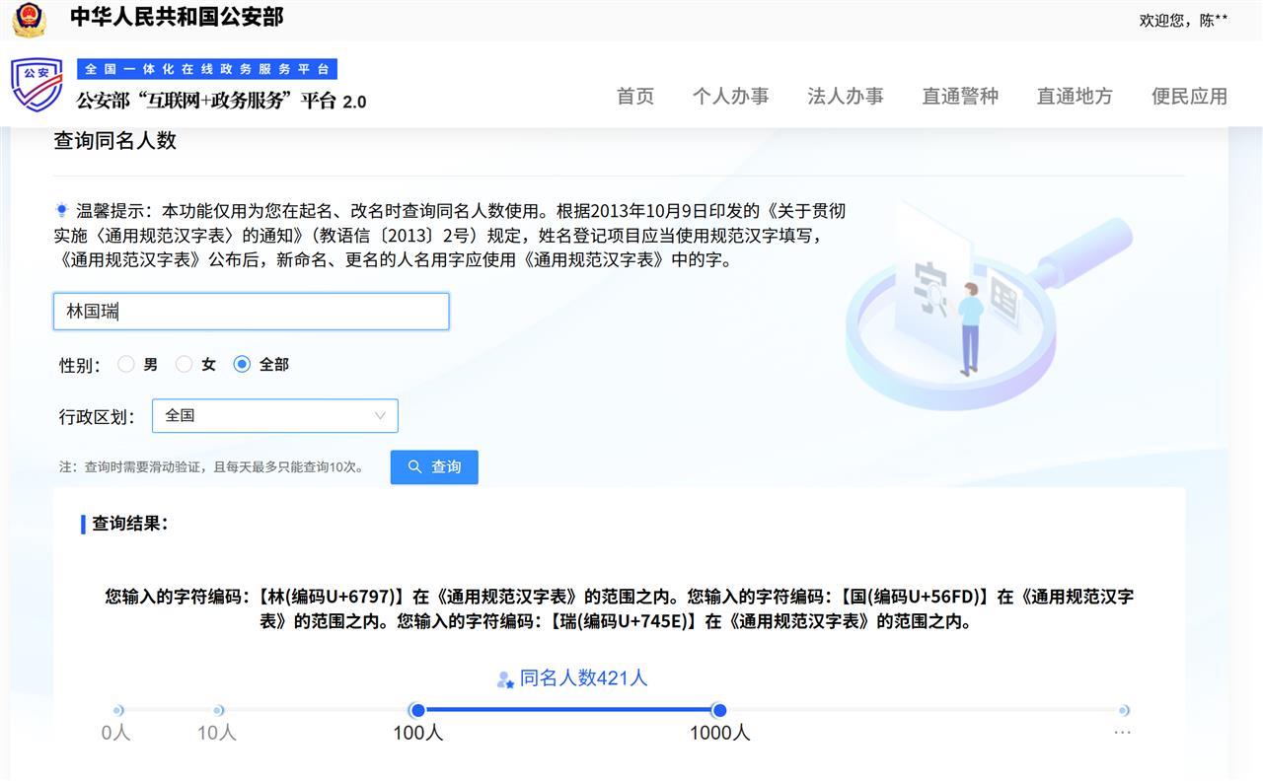
Task: Select the 全部 gender radio button
Action: point(242,364)
